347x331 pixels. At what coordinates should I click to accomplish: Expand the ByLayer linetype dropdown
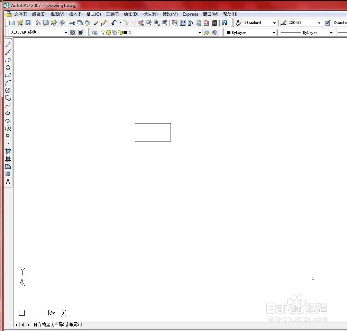(x=331, y=33)
